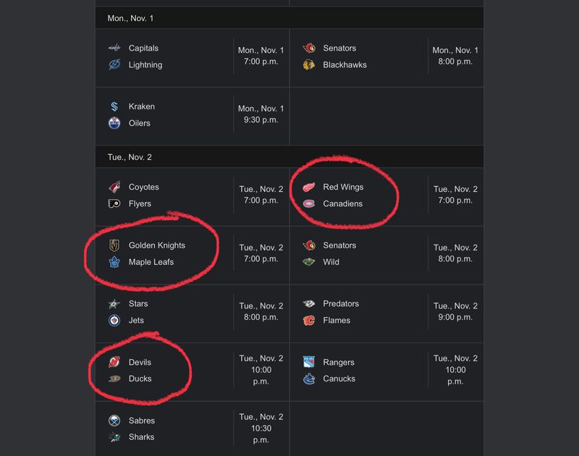Click the Tue., Nov. 2 date header

pos(130,157)
